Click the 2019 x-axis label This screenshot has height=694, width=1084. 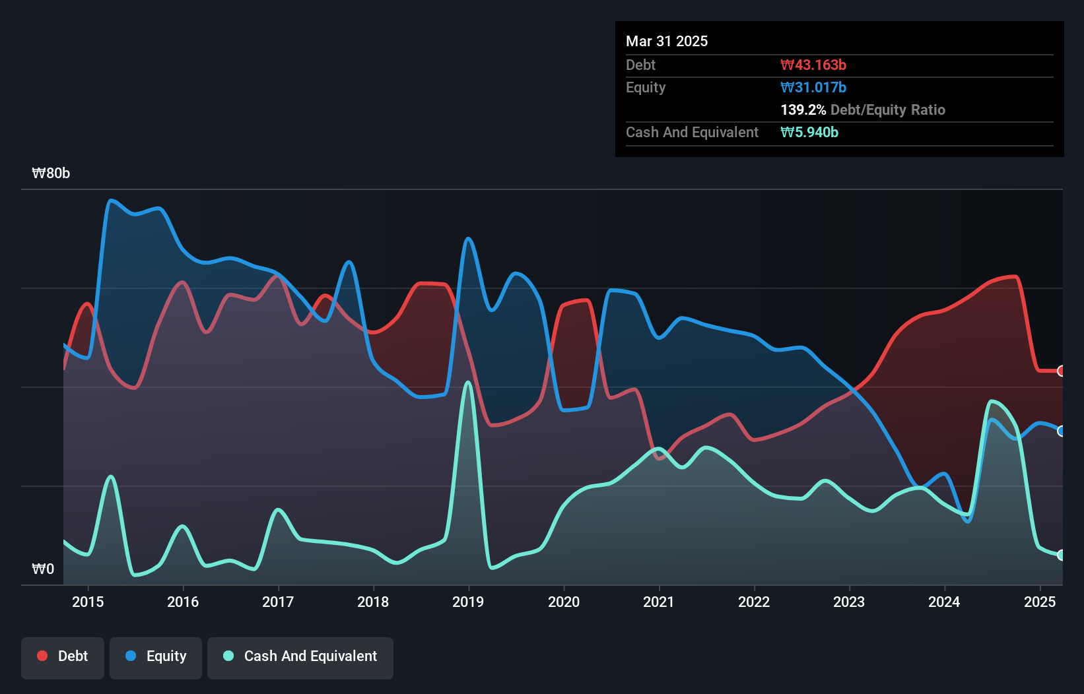(468, 602)
